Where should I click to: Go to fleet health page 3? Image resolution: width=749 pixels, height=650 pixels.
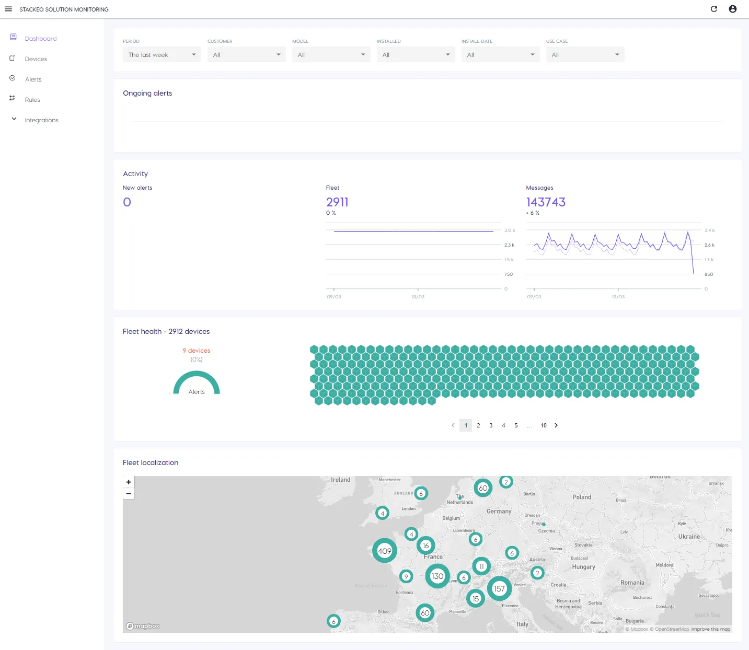click(x=491, y=425)
